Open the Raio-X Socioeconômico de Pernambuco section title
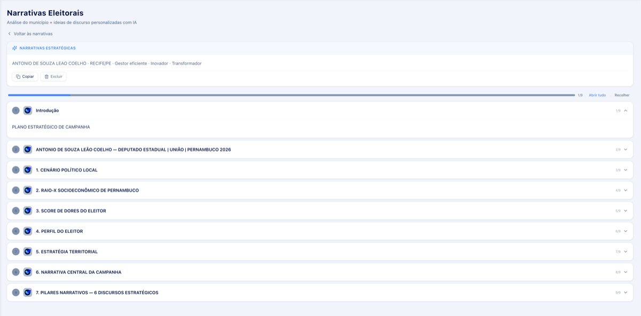 click(x=87, y=190)
